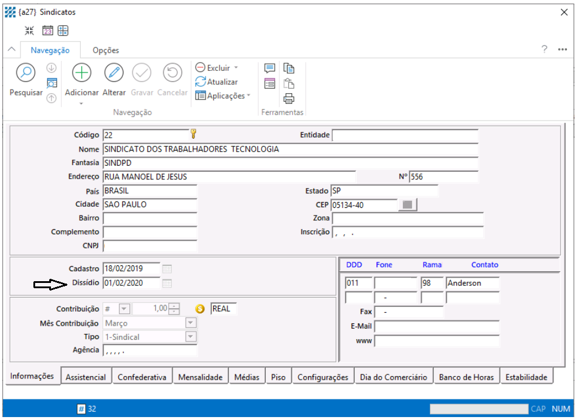
Task: Switch to the Médias tab
Action: [247, 377]
